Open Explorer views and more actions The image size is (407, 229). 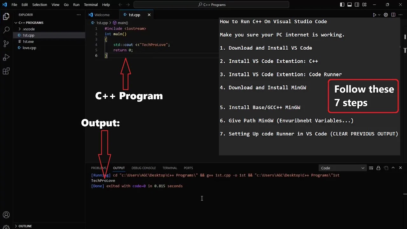79,15
